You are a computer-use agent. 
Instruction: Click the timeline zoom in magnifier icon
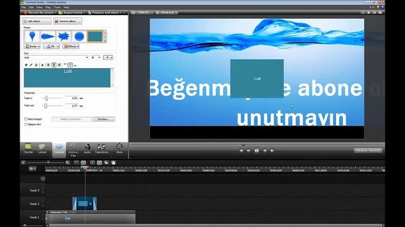(68, 163)
